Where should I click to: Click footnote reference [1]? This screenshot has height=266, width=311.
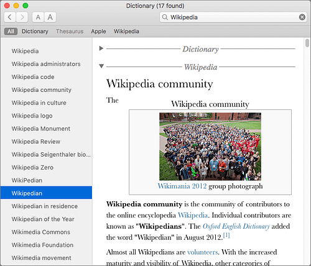coord(226,236)
